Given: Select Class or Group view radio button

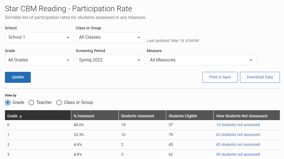Looking at the screenshot, I should point(59,103).
